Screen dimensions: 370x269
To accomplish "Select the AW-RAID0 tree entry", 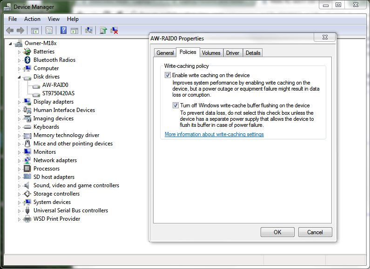I will pyautogui.click(x=55, y=85).
